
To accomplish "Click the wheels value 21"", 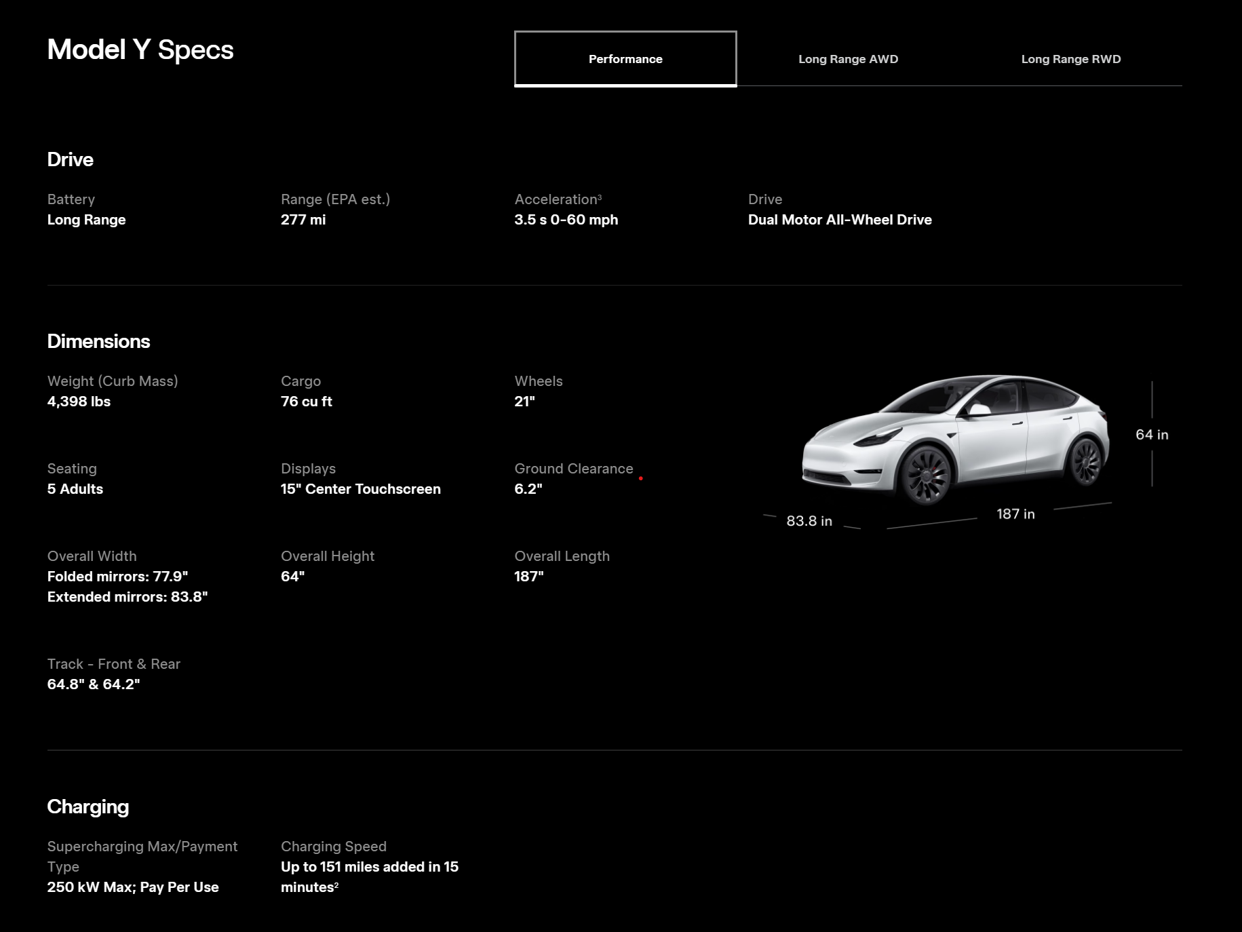I will (524, 402).
